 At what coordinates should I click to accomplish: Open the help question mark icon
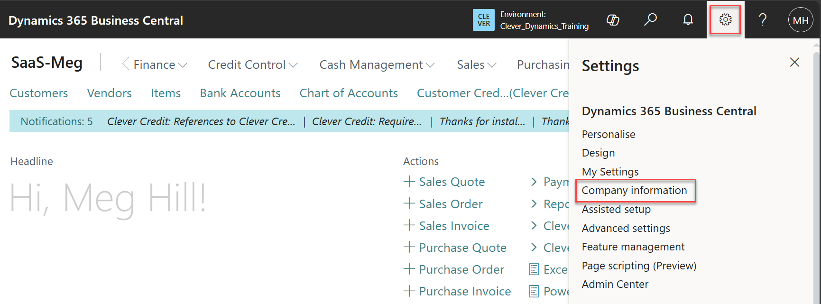pyautogui.click(x=763, y=19)
